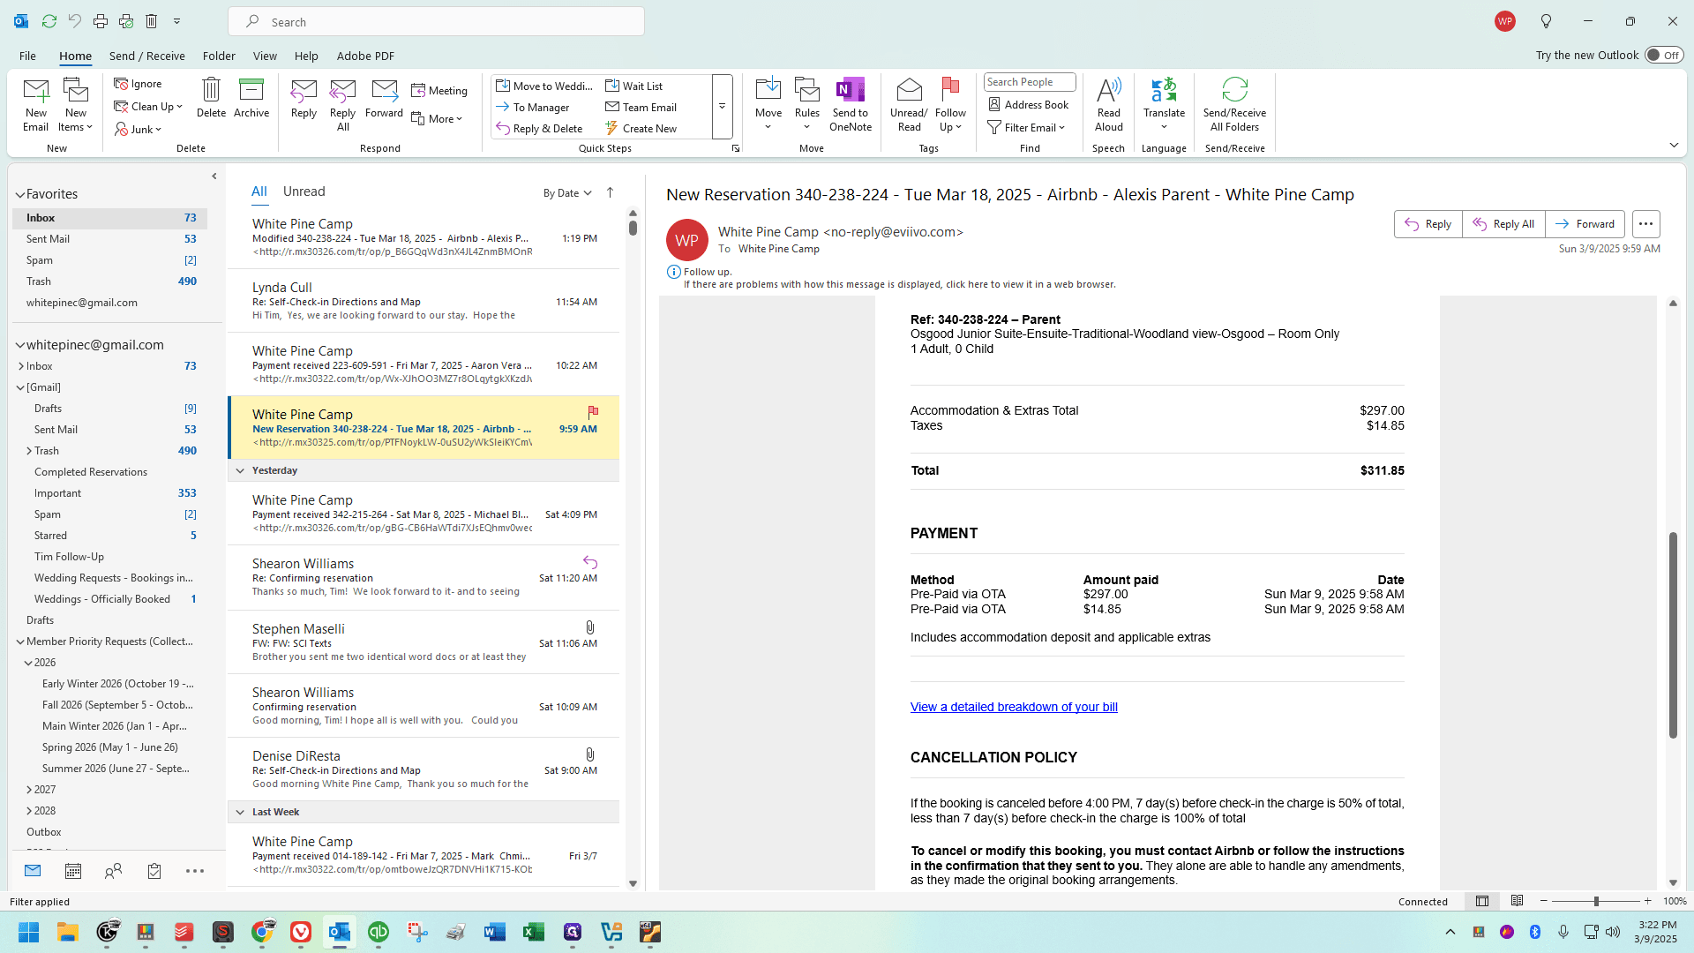This screenshot has width=1694, height=953.
Task: Click here to view message in browser
Action: [900, 284]
